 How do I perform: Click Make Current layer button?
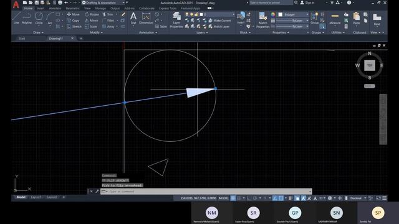(219, 21)
